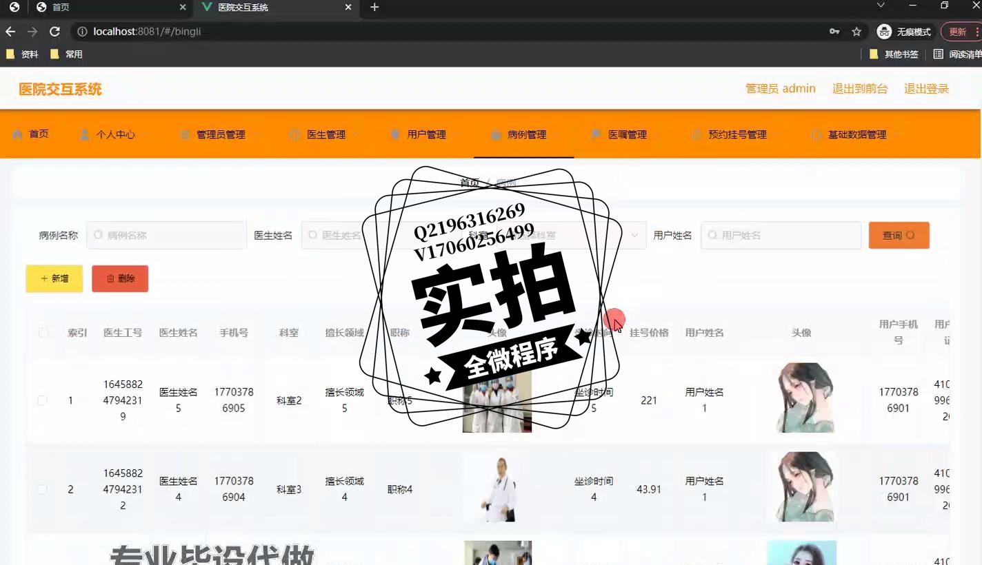Click the 擅长领域4 cell
This screenshot has width=982, height=565.
tap(344, 489)
